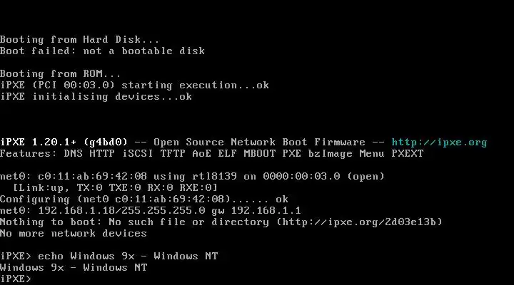This screenshot has height=285, width=514.
Task: Click the empty iPXE> prompt on the last line
Action: click(16, 279)
